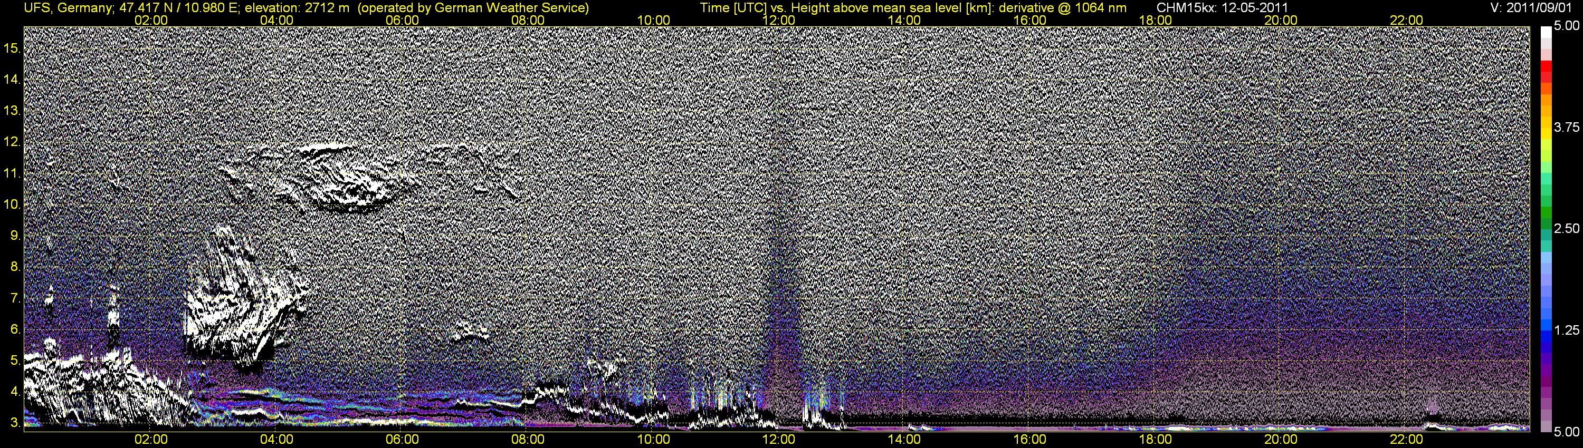
Task: Click the '06:00' label on the upper time axis
Action: click(x=402, y=20)
